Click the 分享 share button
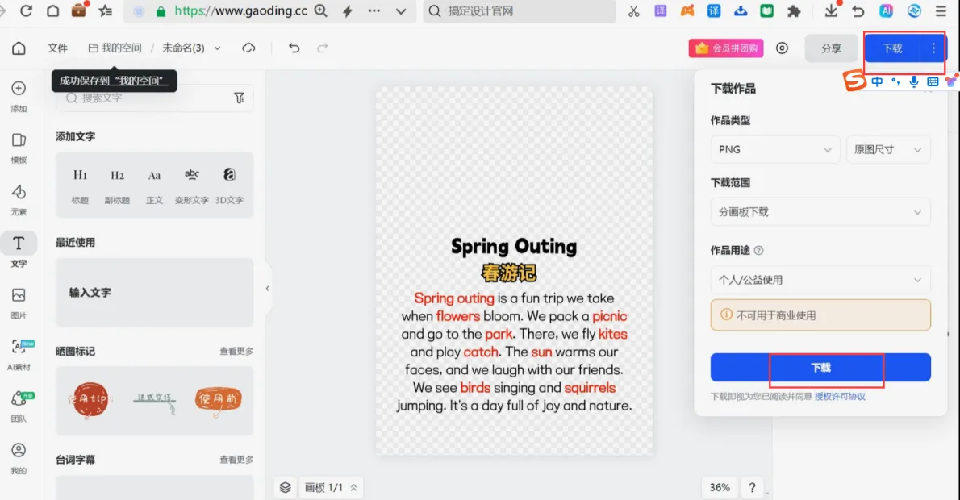Screen dimensions: 960x500 point(831,48)
